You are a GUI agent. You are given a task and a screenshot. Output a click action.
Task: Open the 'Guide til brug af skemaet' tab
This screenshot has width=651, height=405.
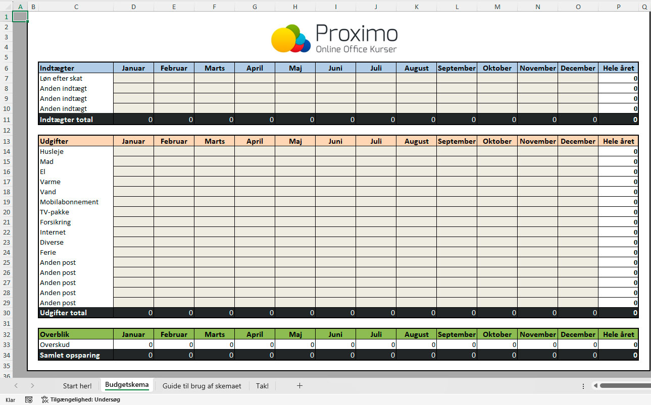coord(202,385)
